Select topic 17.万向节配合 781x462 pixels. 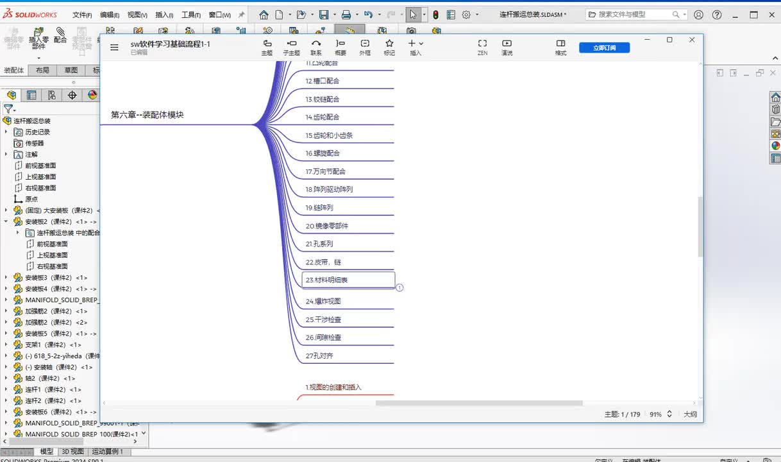(326, 171)
